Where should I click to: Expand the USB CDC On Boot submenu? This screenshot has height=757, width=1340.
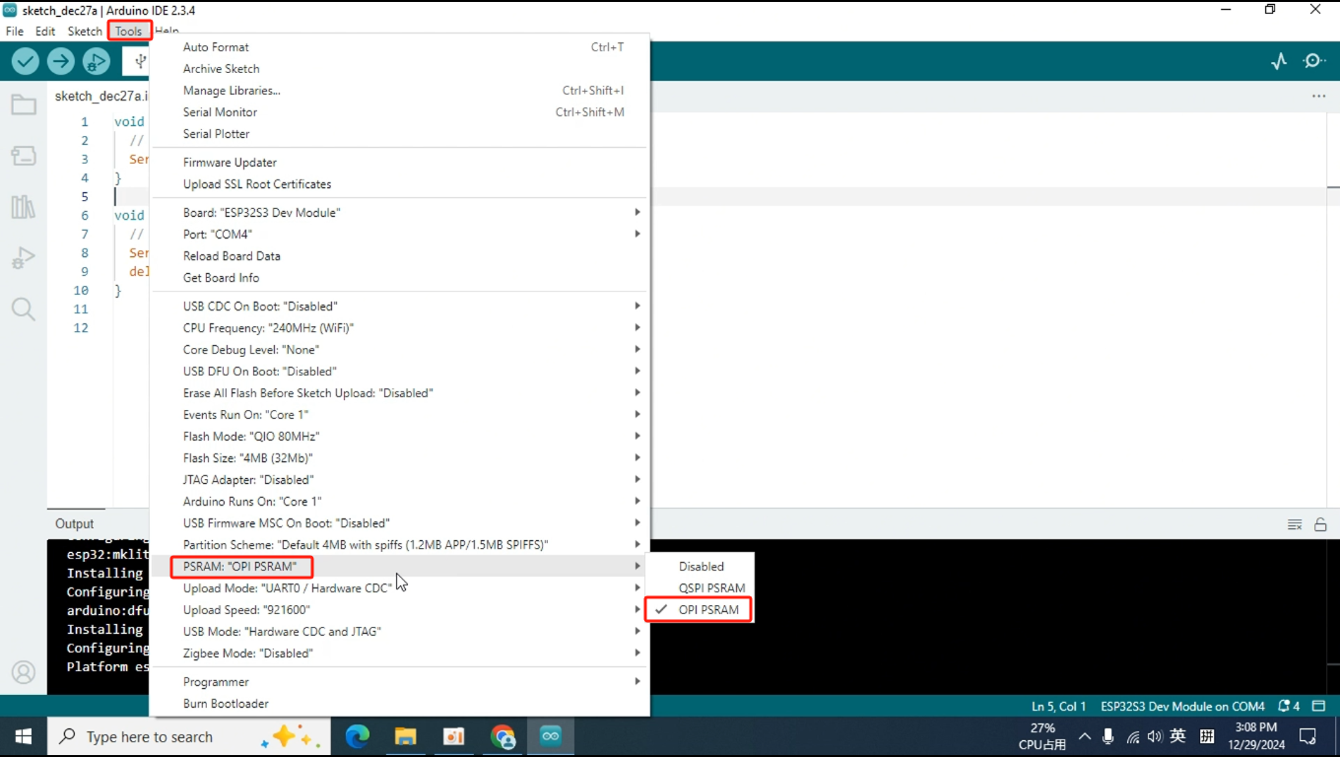399,307
